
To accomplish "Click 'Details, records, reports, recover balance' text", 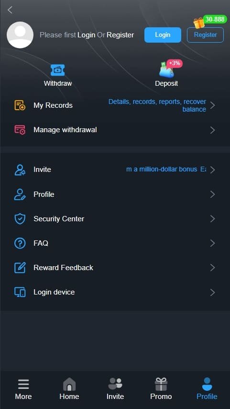I will pos(157,105).
